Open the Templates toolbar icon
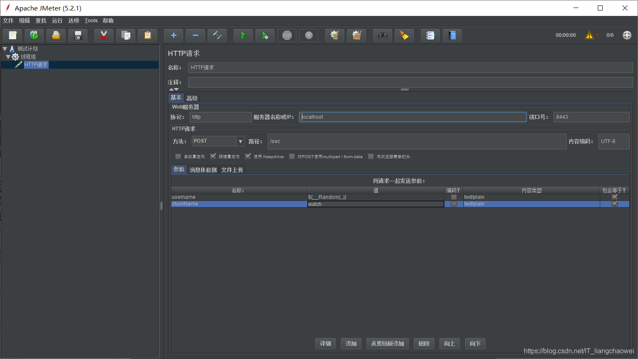 [34, 36]
